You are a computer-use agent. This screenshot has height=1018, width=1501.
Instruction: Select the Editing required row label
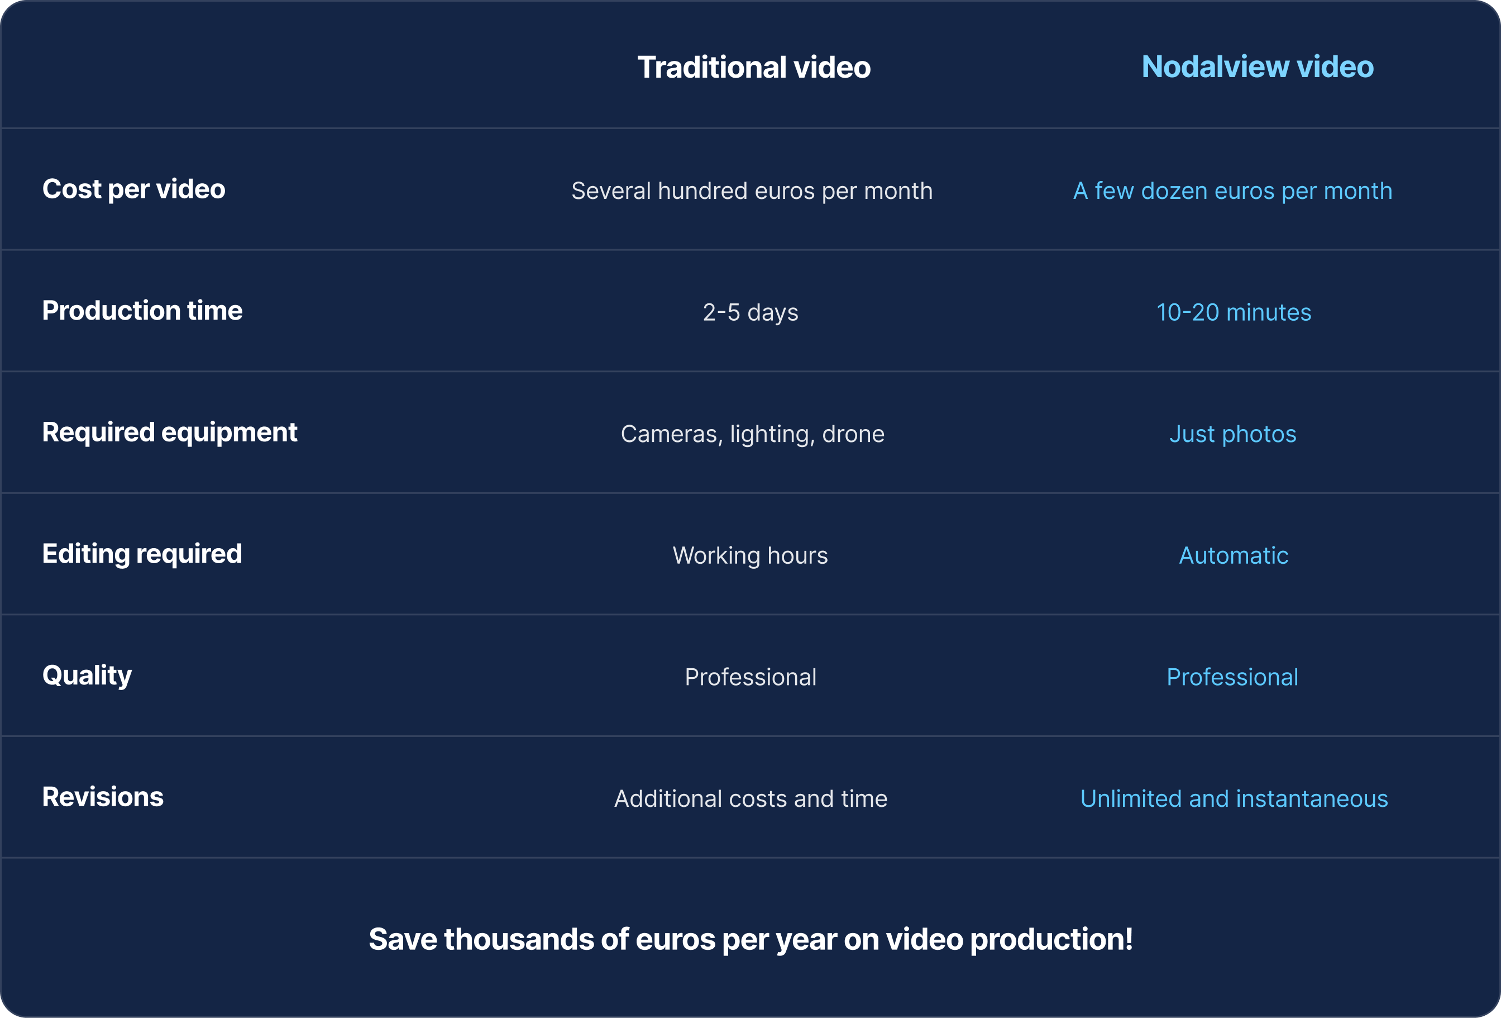(x=142, y=554)
